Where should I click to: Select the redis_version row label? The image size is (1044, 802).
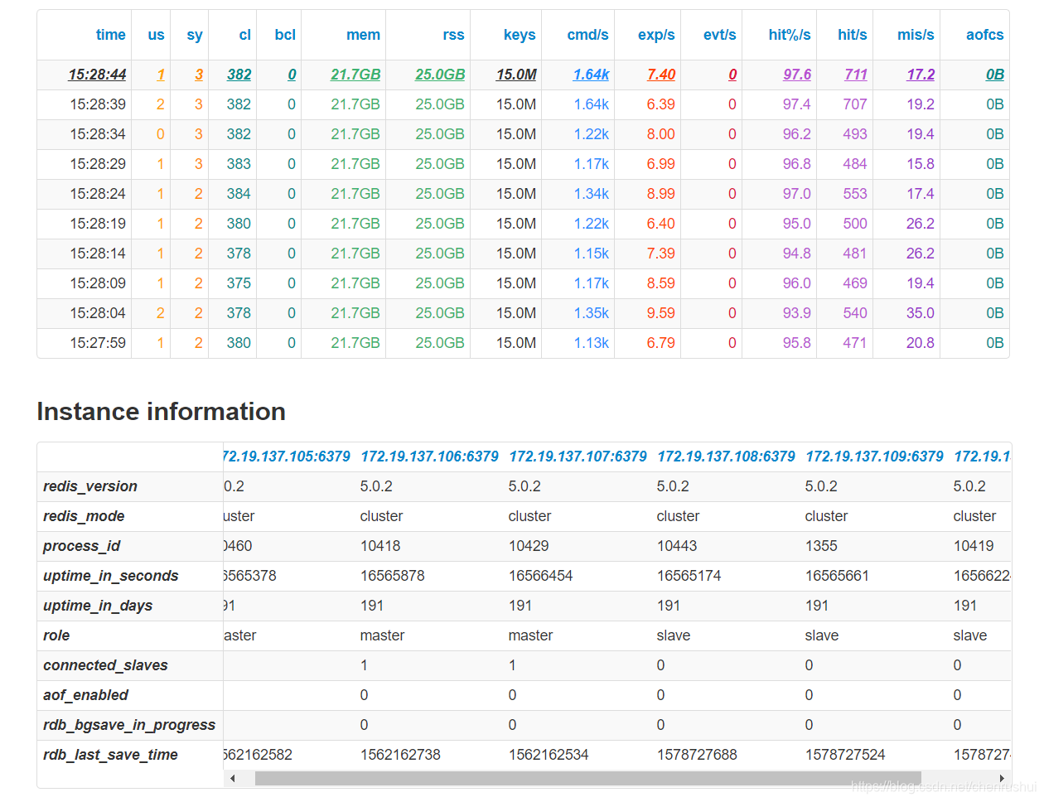click(90, 486)
